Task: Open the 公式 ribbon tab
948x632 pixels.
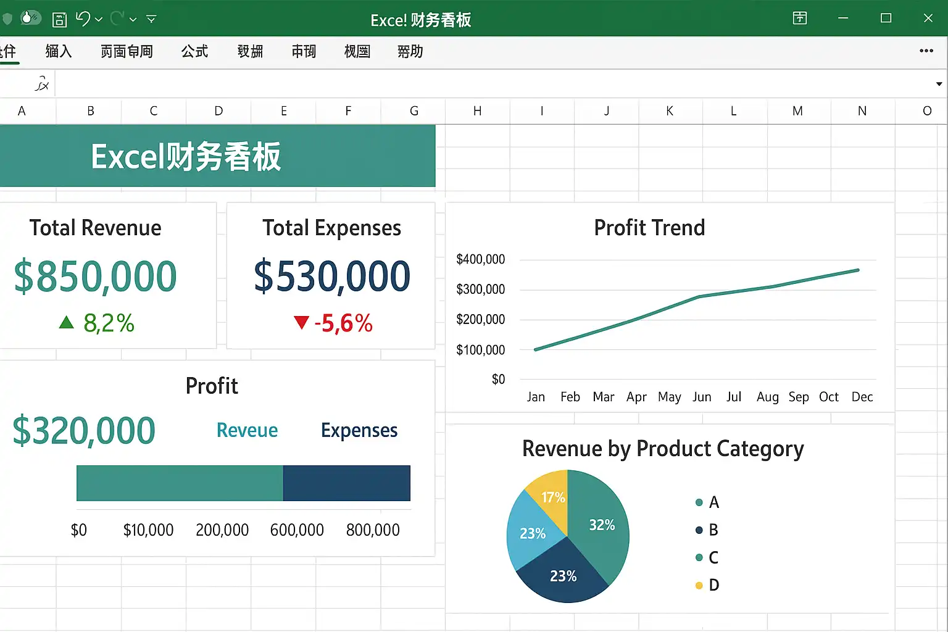Action: click(x=194, y=51)
